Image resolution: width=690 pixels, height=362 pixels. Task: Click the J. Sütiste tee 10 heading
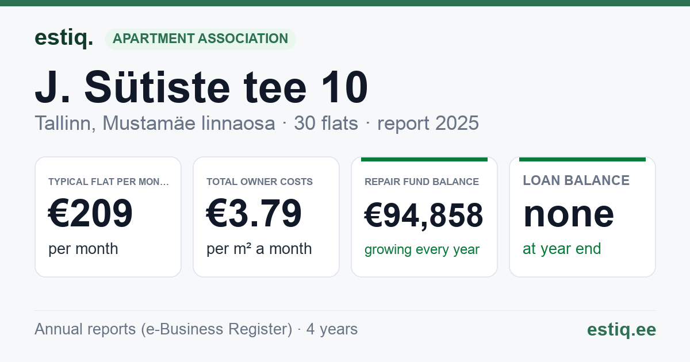(201, 87)
